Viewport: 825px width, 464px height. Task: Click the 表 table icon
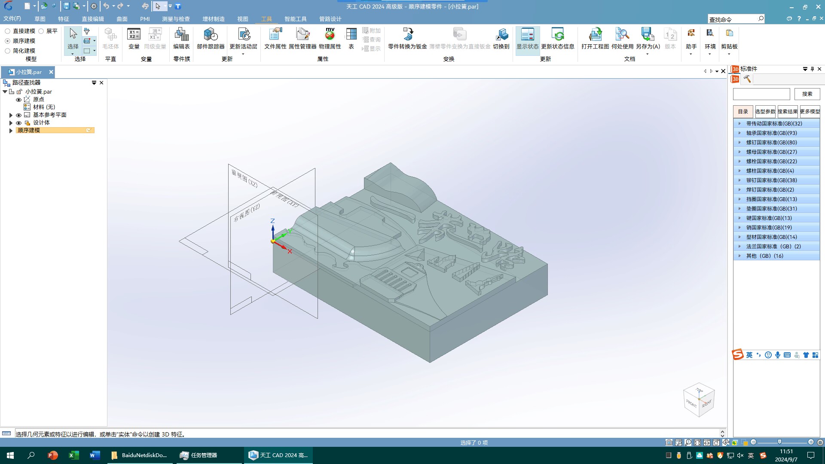(x=351, y=39)
